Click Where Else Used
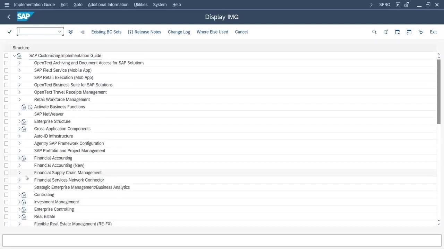The width and height of the screenshot is (444, 249). [x=212, y=32]
